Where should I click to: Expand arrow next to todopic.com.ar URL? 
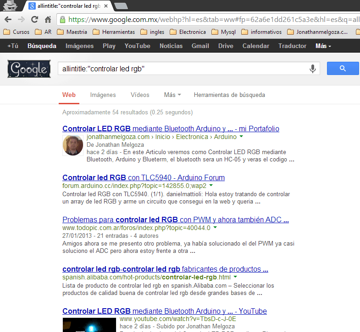pos(215,227)
